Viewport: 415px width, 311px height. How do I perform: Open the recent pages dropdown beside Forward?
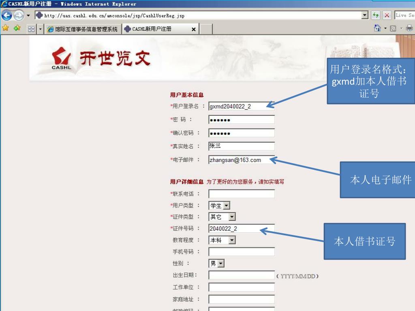[x=28, y=15]
